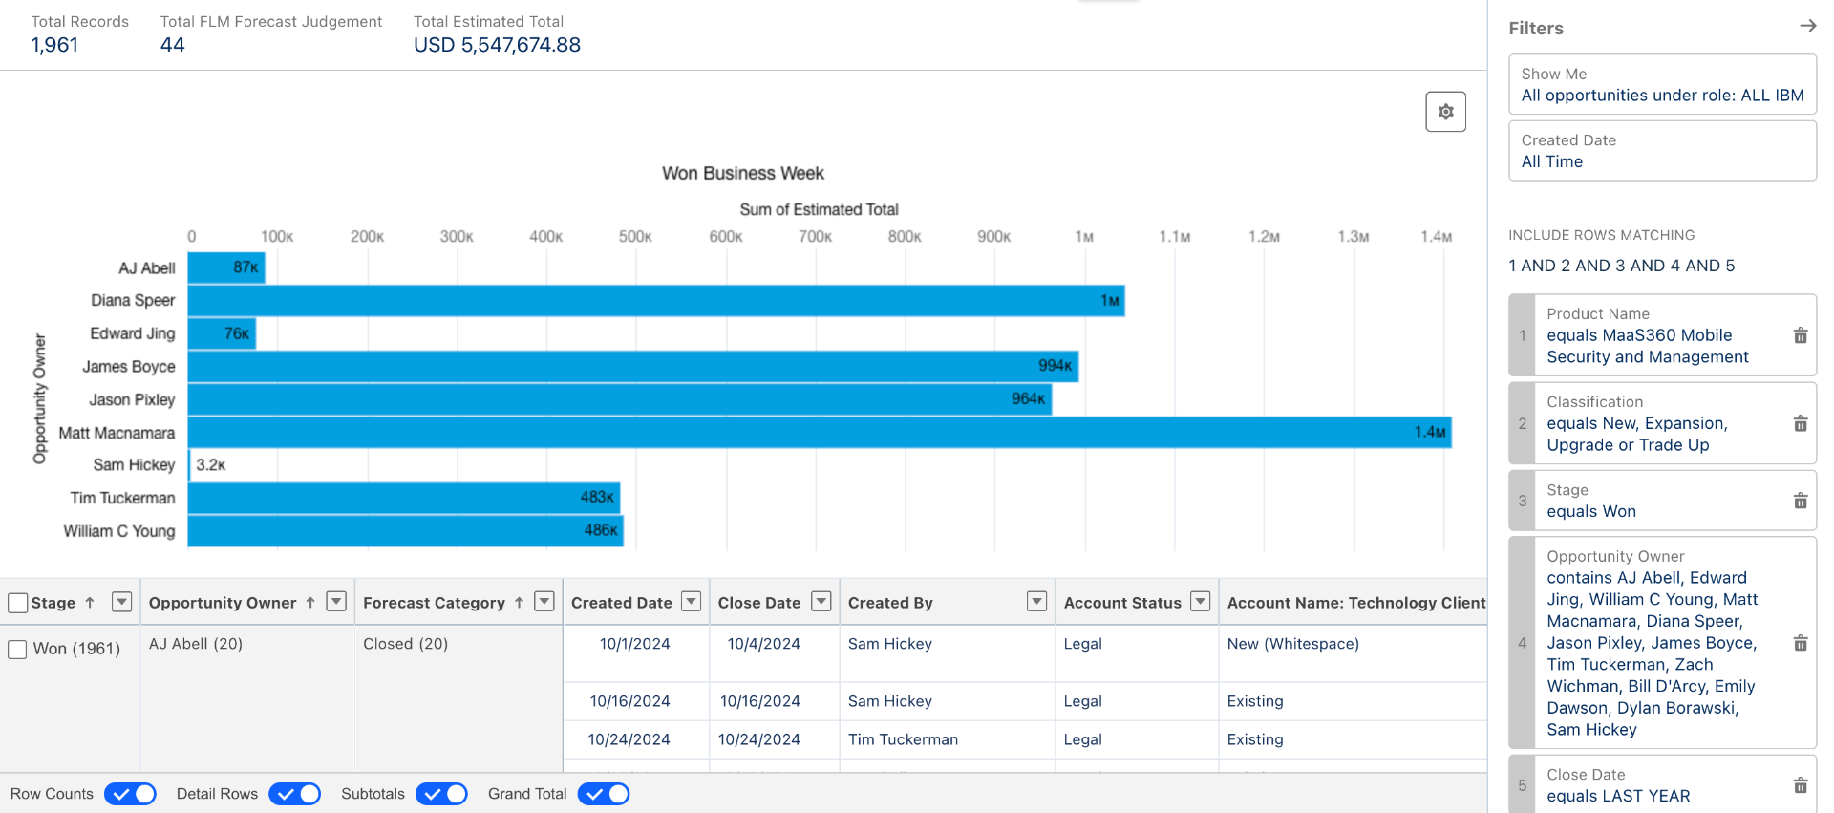Image resolution: width=1834 pixels, height=813 pixels.
Task: Click Tim Tuckerman in Created By column
Action: (903, 739)
